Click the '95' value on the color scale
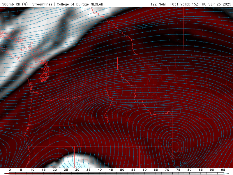This screenshot has width=233, height=175. 223,170
